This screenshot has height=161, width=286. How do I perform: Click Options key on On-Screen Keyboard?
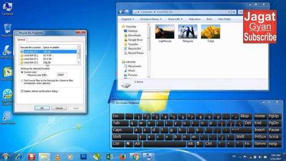coord(260,144)
